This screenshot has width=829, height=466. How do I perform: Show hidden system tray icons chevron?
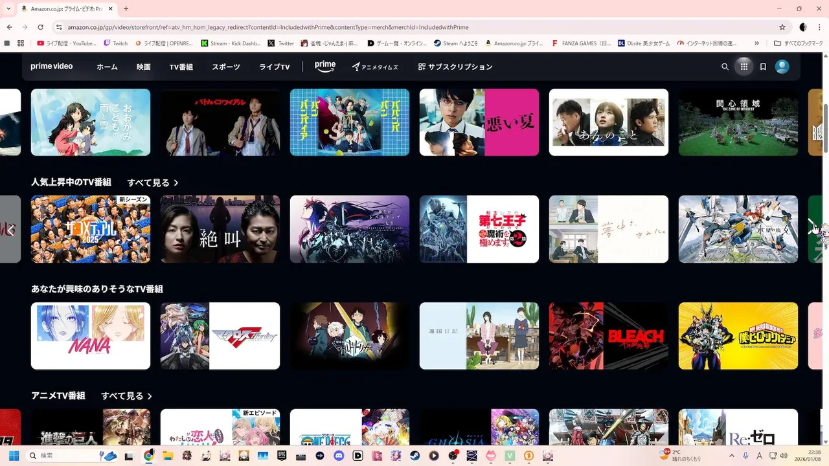[732, 456]
